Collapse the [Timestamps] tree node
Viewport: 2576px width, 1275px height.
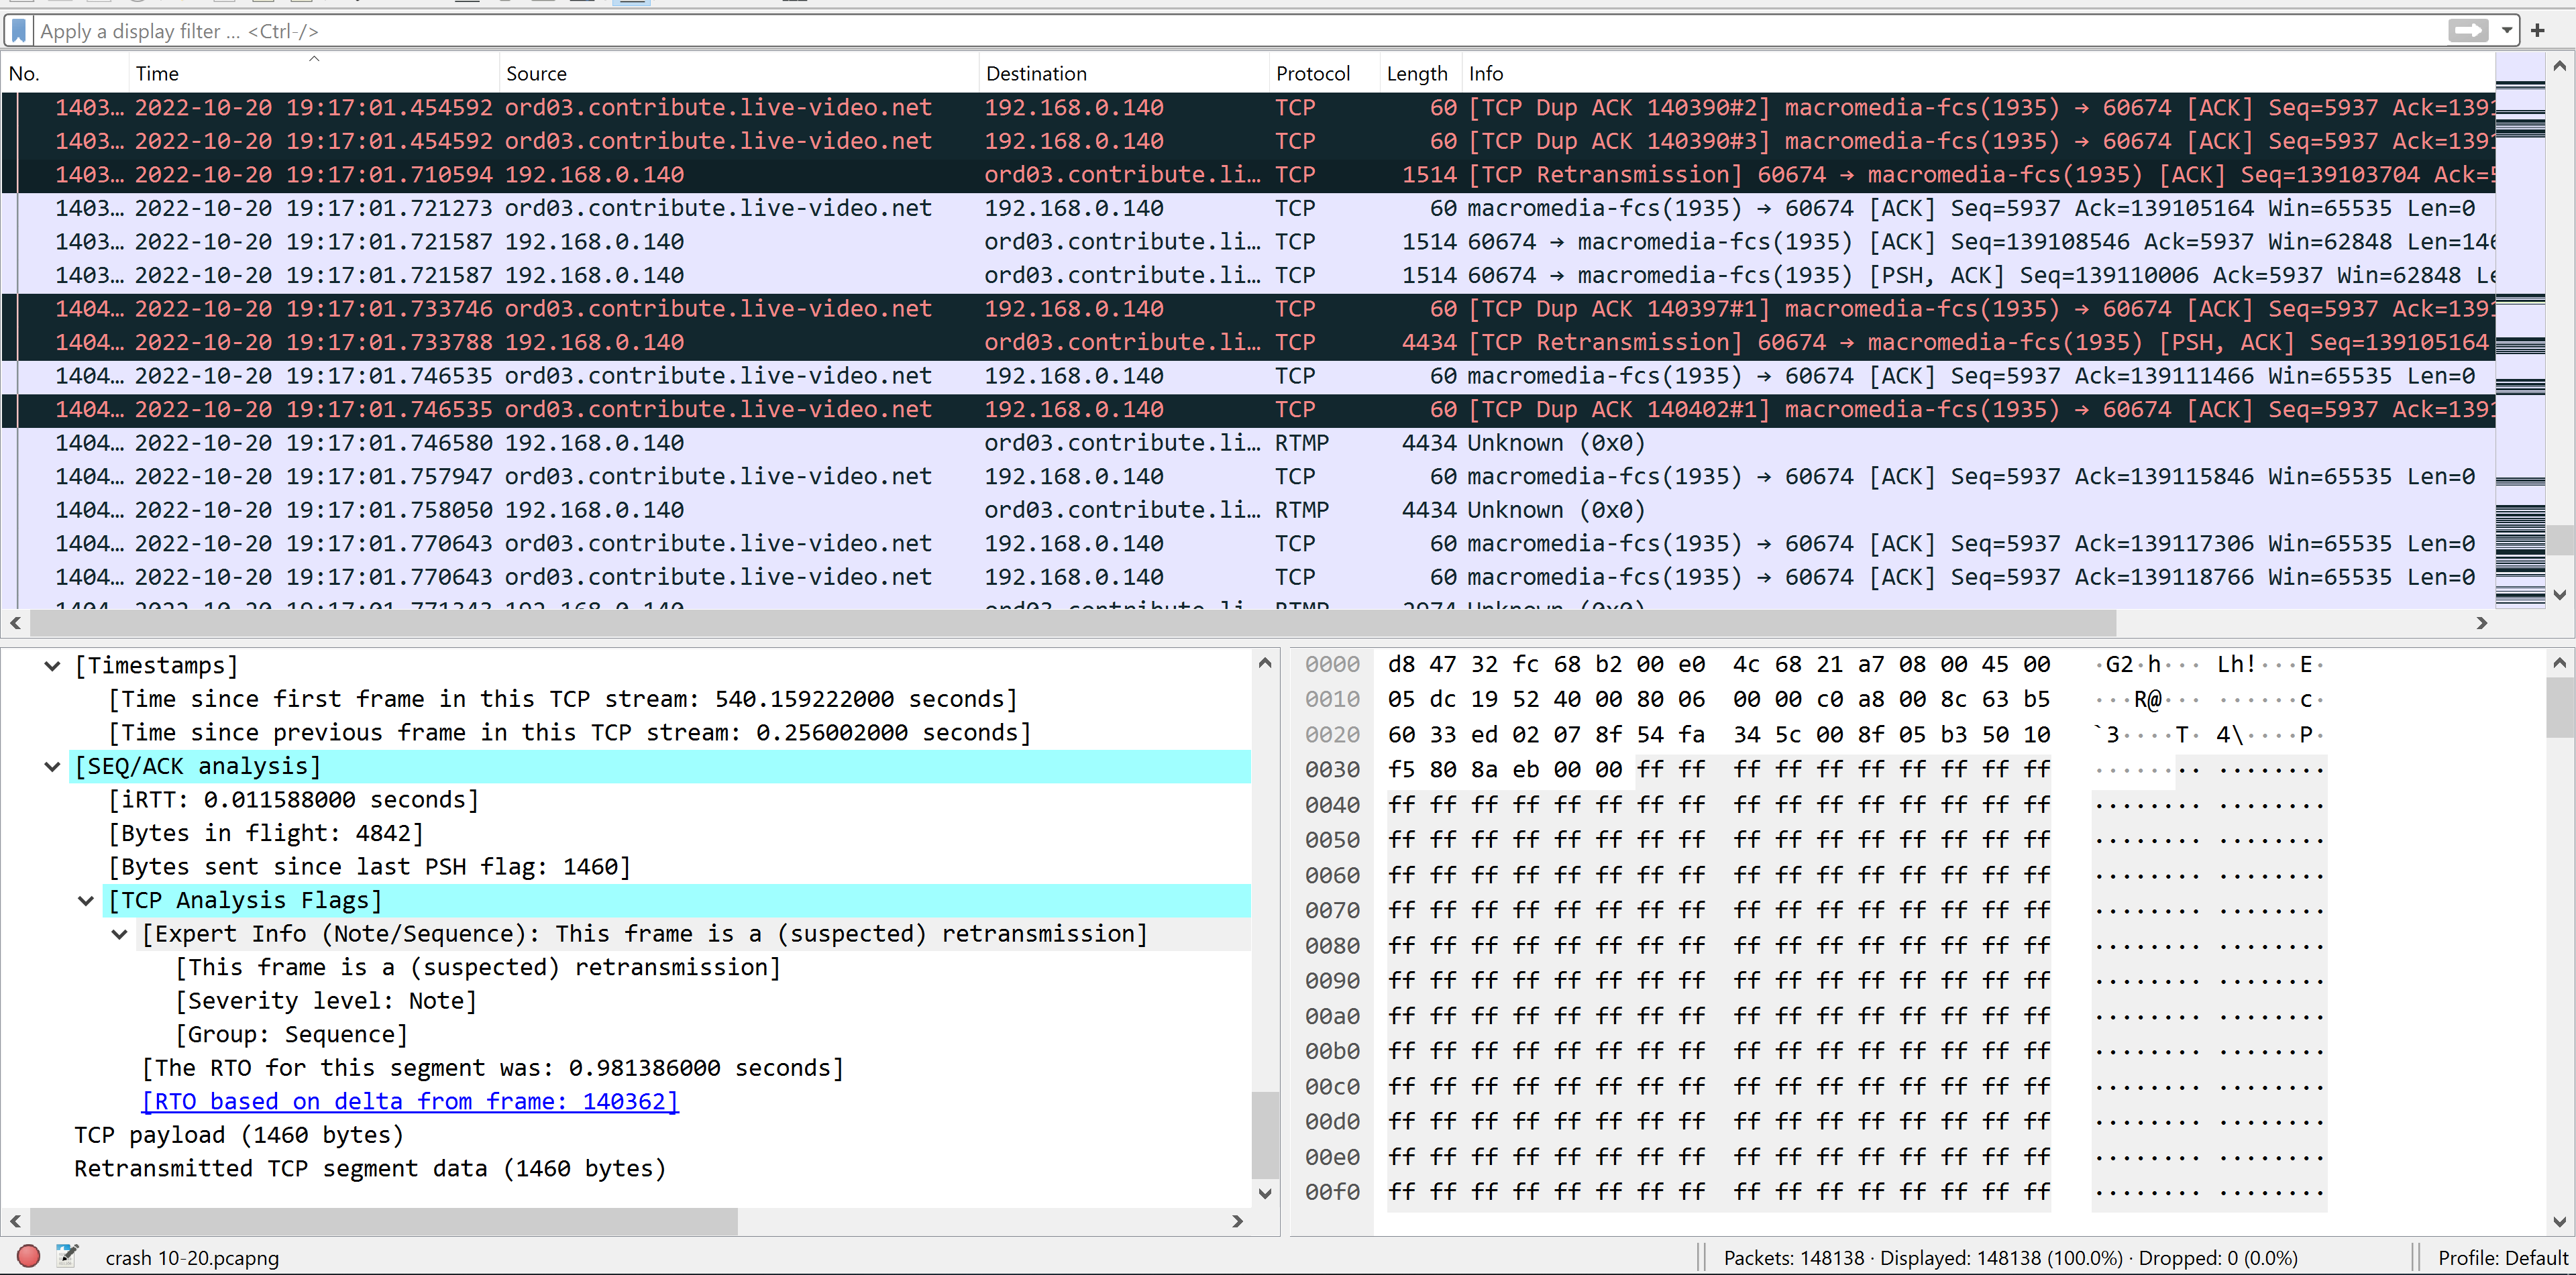pyautogui.click(x=53, y=666)
